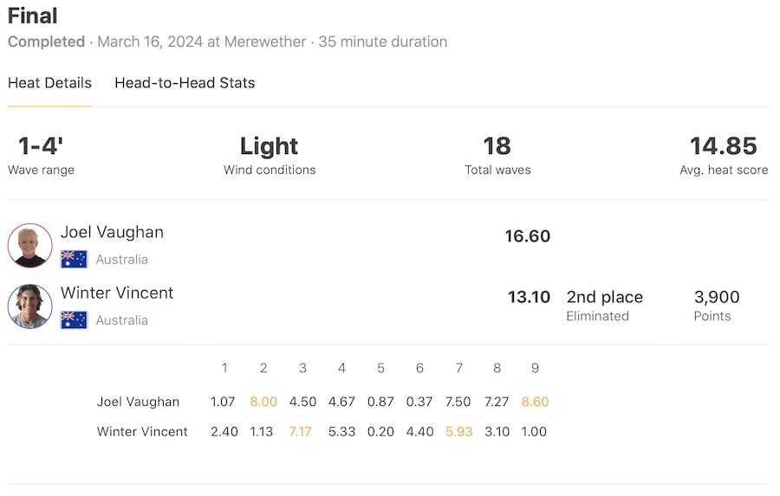Open Joel Vaughan's athlete name link
This screenshot has height=496, width=780.
click(112, 232)
